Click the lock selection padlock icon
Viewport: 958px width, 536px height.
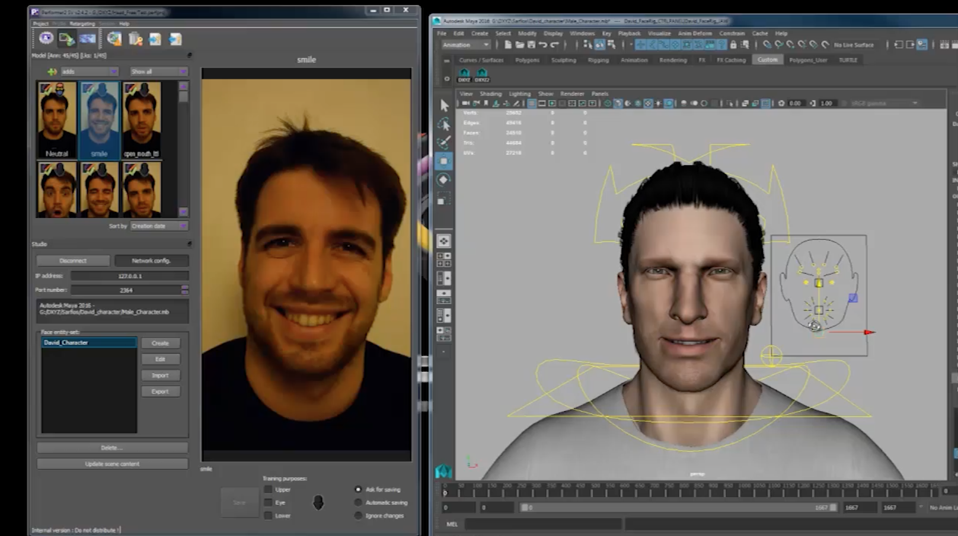733,45
